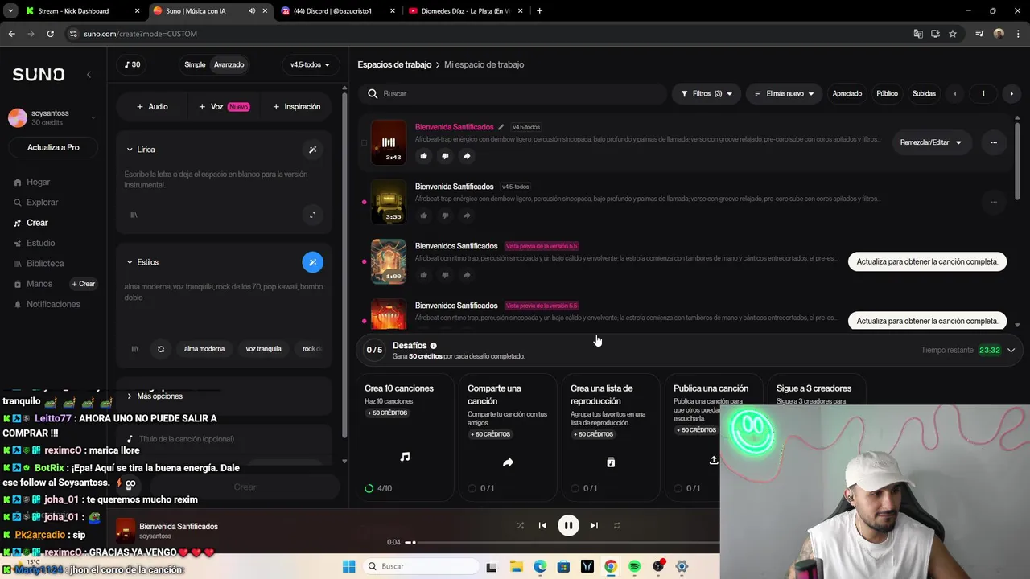Viewport: 1030px width, 579px height.
Task: Open the Remezclar/Editar dropdown
Action: point(930,142)
